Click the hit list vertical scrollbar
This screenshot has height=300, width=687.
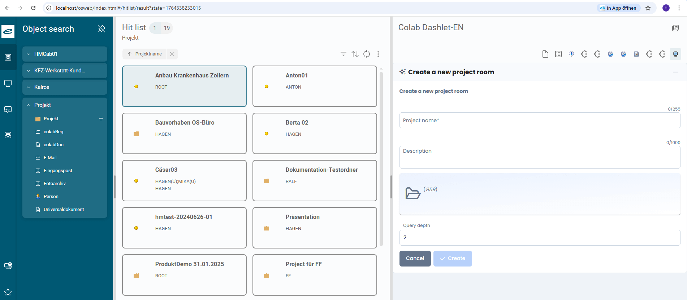coord(381,158)
